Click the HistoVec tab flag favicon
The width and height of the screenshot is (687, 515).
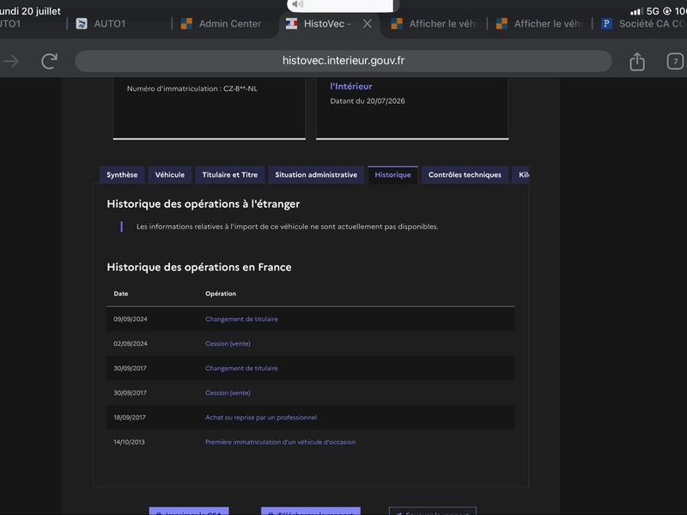point(291,24)
